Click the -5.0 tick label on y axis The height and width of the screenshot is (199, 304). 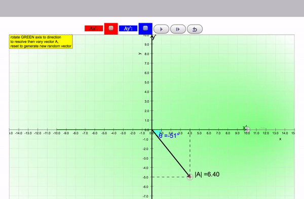pos(145,177)
